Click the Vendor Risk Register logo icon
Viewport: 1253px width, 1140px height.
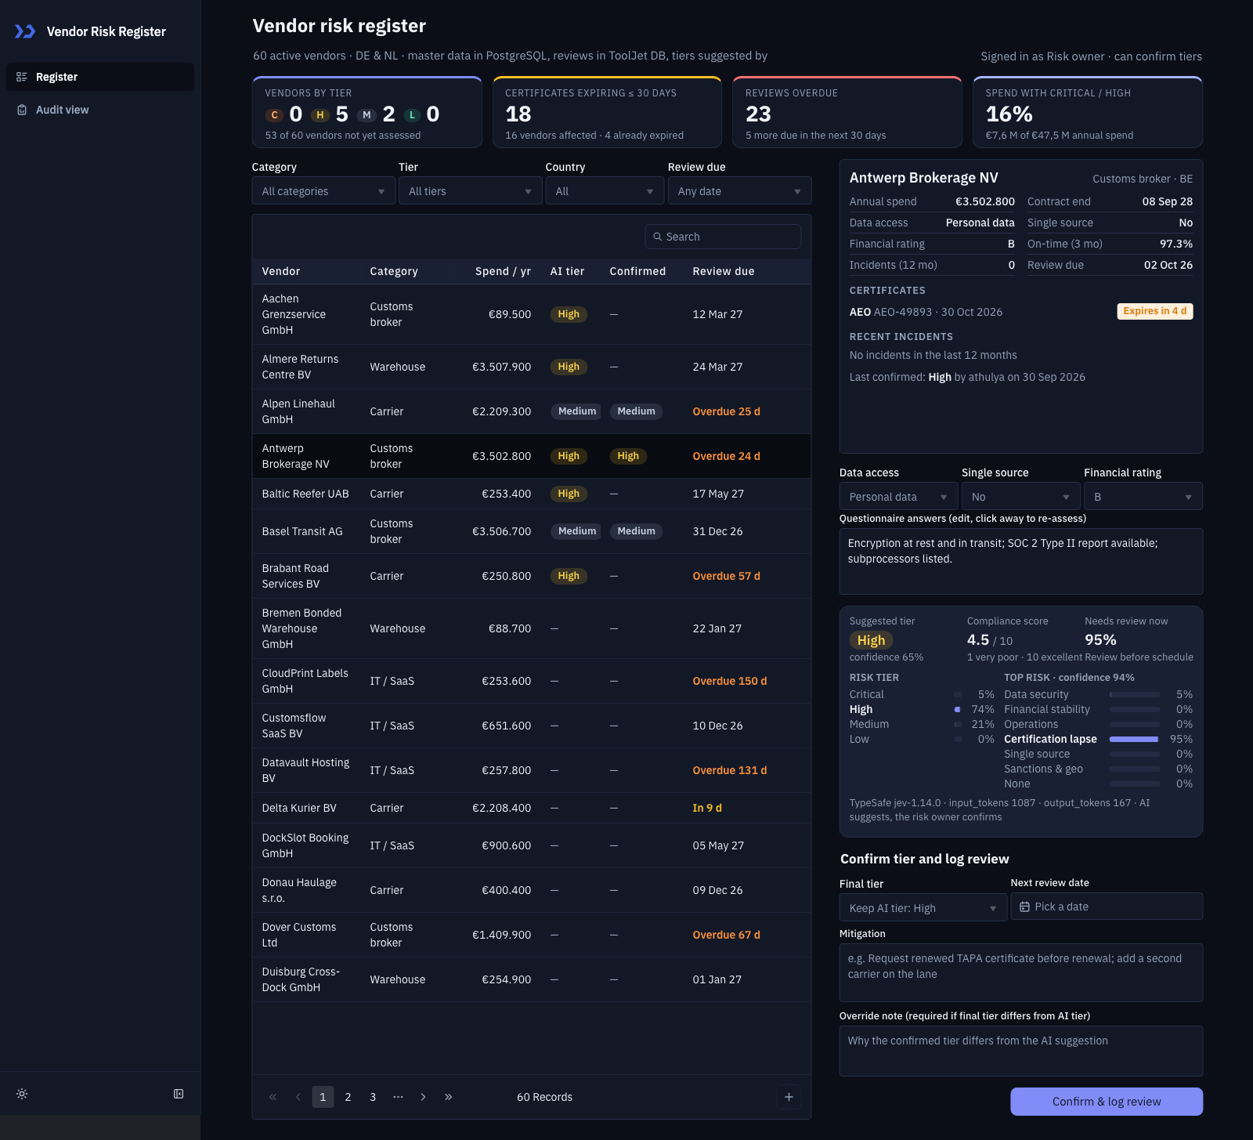point(25,31)
